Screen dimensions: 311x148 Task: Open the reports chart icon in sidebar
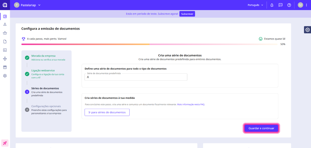coord(5,50)
